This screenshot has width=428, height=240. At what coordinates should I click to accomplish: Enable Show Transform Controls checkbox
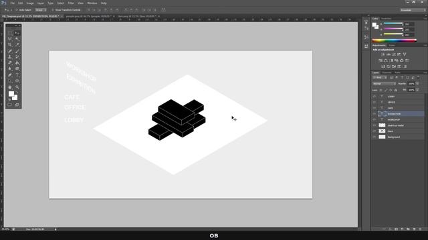[x=53, y=10]
